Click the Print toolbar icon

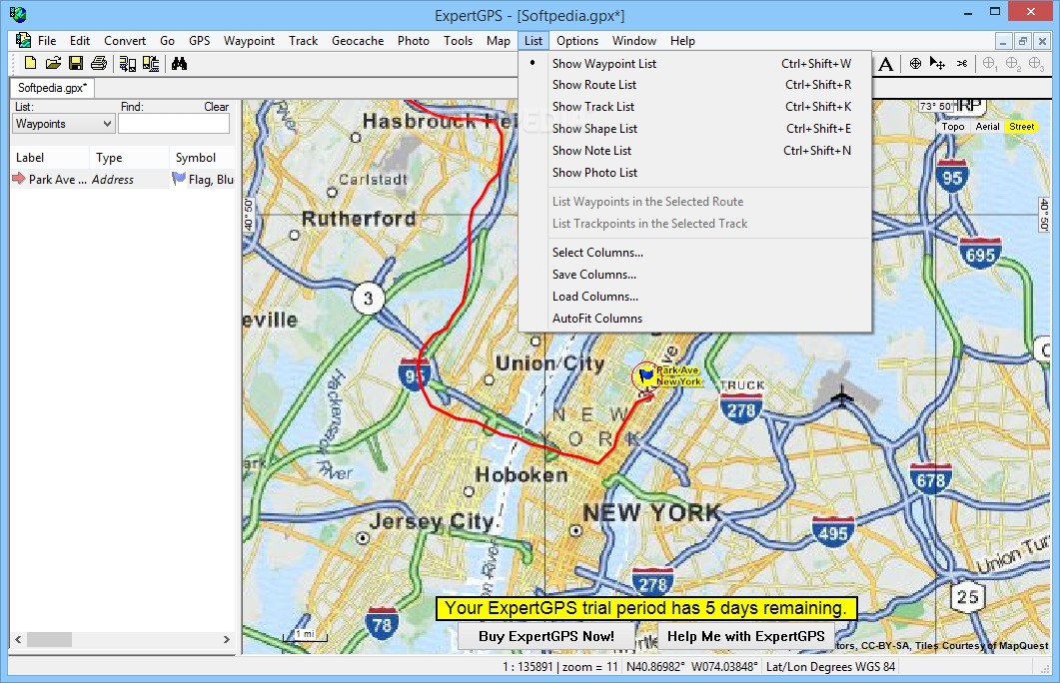point(99,64)
